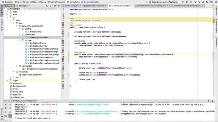This screenshot has height=122, width=218.
Task: Close the application.properties tab
Action: [x=106, y=6]
